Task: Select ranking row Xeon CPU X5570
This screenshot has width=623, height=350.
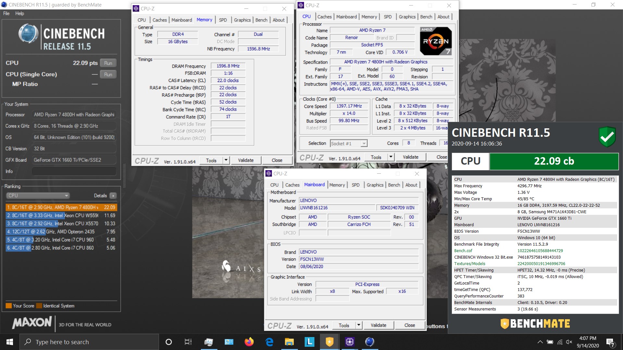Action: tap(61, 224)
